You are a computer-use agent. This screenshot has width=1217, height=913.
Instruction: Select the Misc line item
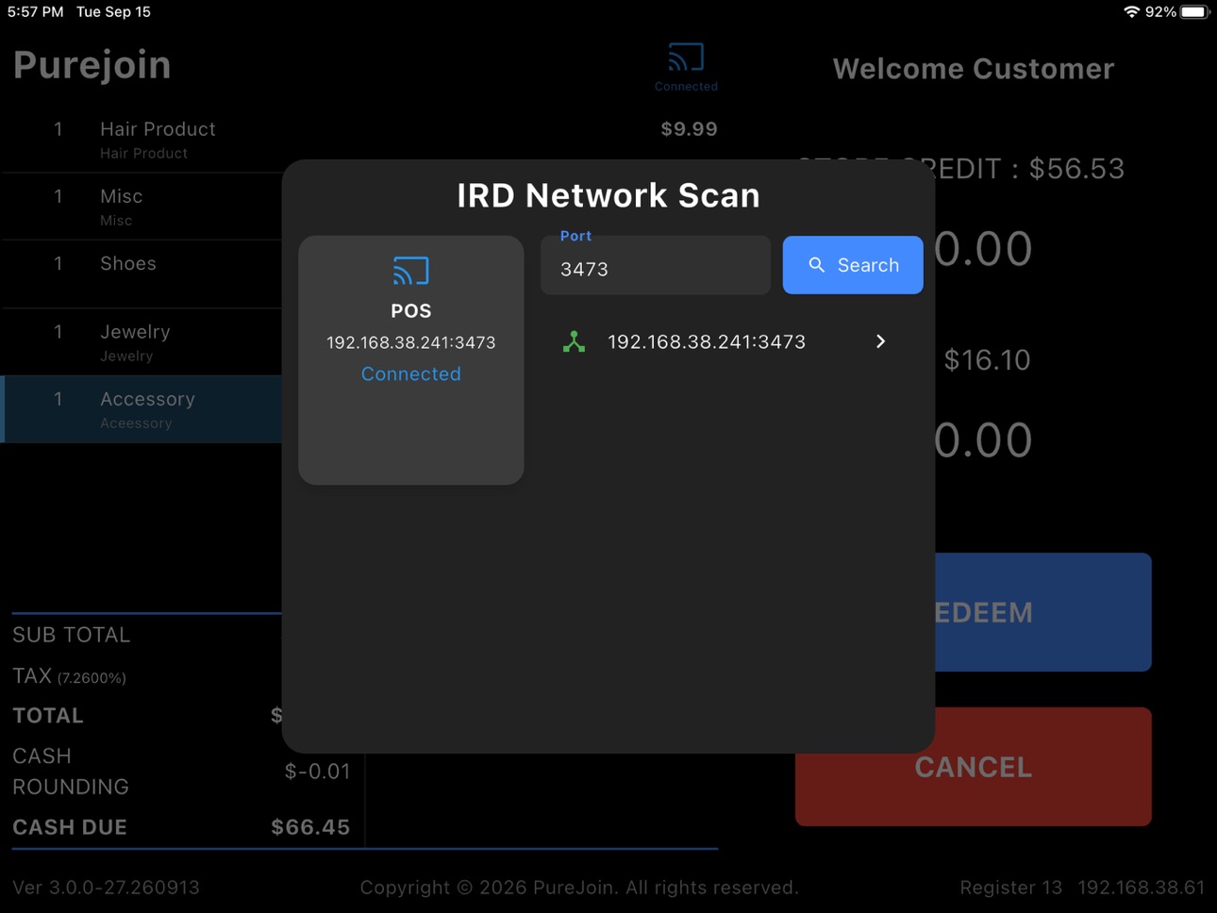click(142, 207)
